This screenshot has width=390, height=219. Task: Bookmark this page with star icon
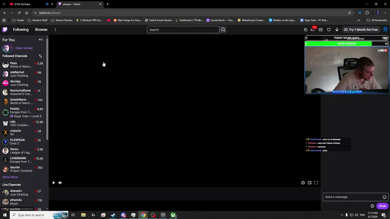(349, 13)
